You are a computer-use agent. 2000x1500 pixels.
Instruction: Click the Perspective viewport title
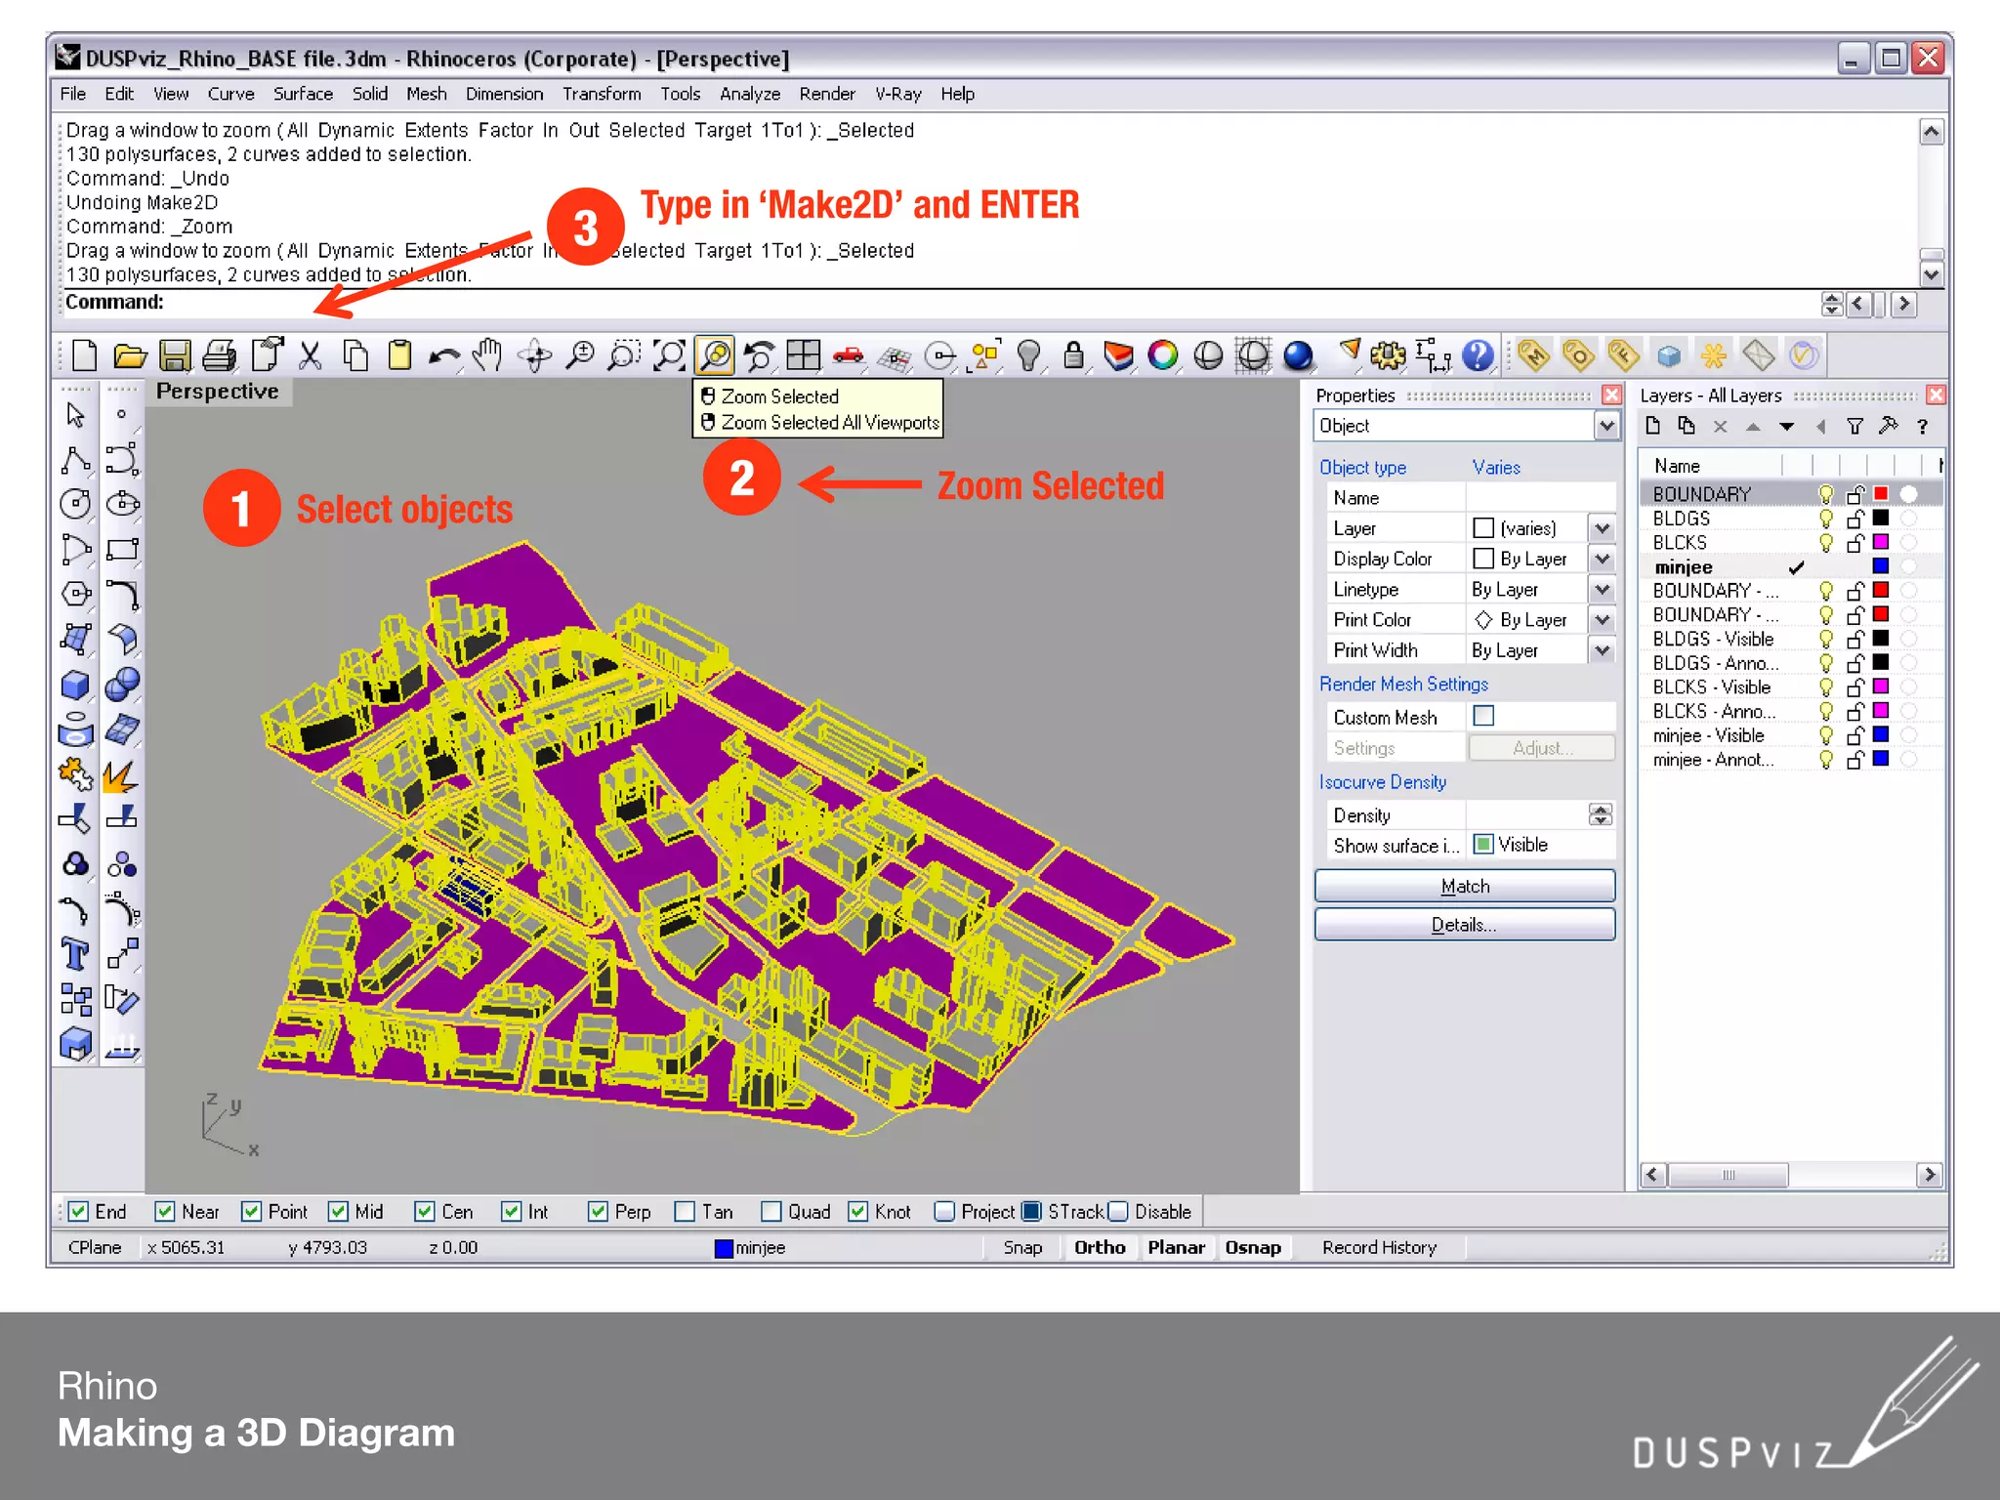coord(218,391)
